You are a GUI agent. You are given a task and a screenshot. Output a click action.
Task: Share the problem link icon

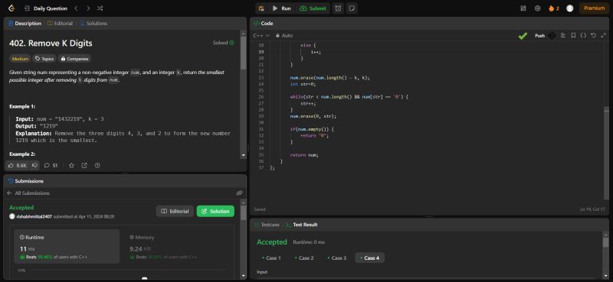click(84, 165)
